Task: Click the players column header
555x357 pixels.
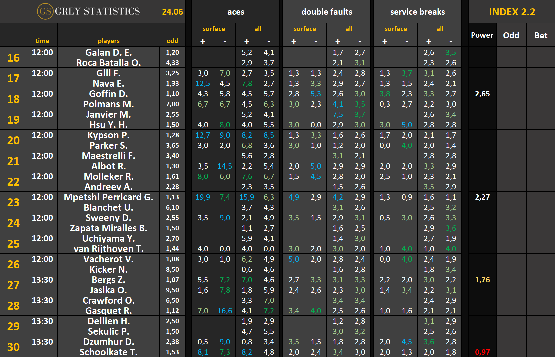Action: 108,41
